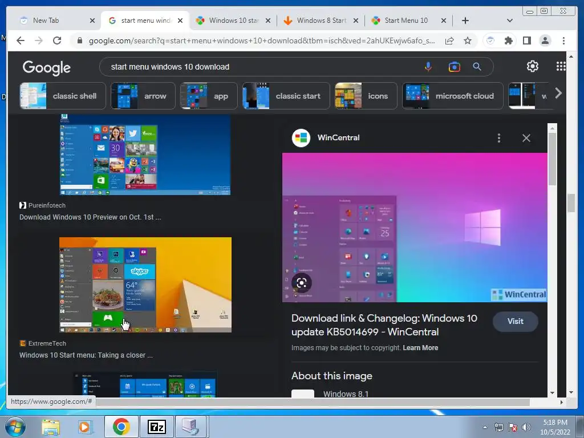Open Windows Explorer from the taskbar
The image size is (584, 438).
pyautogui.click(x=51, y=427)
